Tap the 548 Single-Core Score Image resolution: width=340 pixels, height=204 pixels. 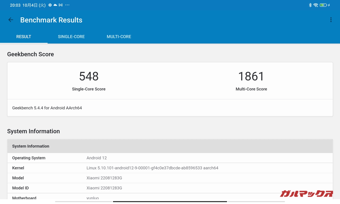pyautogui.click(x=89, y=76)
